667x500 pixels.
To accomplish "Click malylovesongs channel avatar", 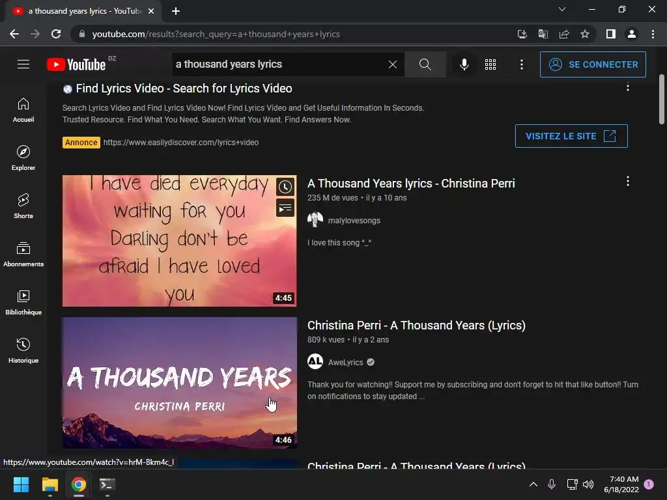I will (315, 220).
